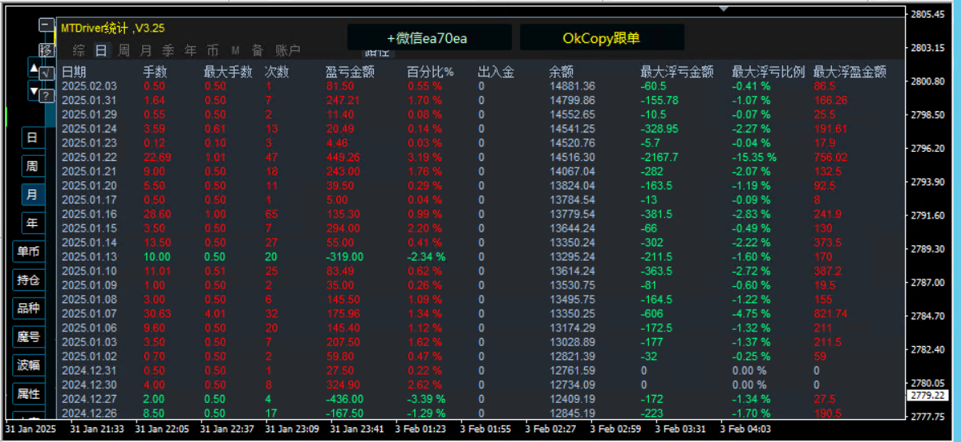Open the 账户 account tab
Screen dimensions: 961x442
[x=288, y=50]
